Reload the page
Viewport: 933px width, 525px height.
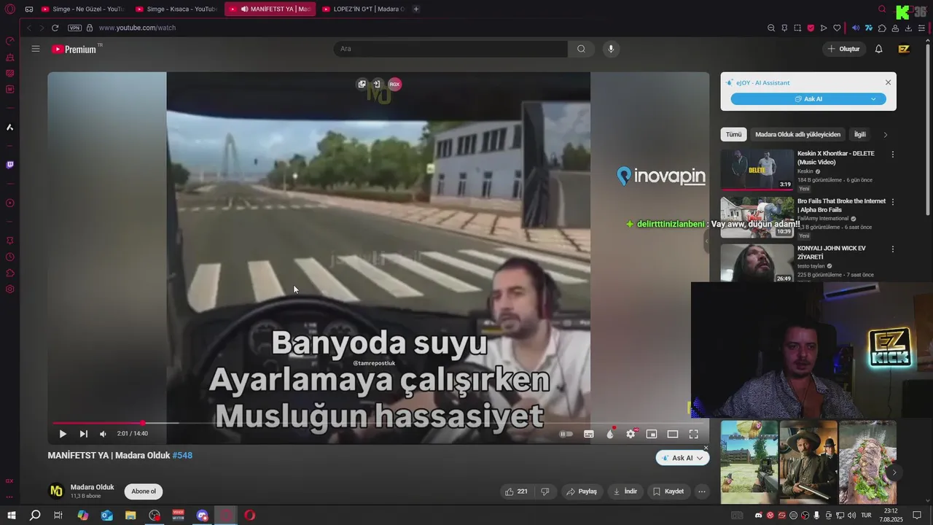point(55,28)
